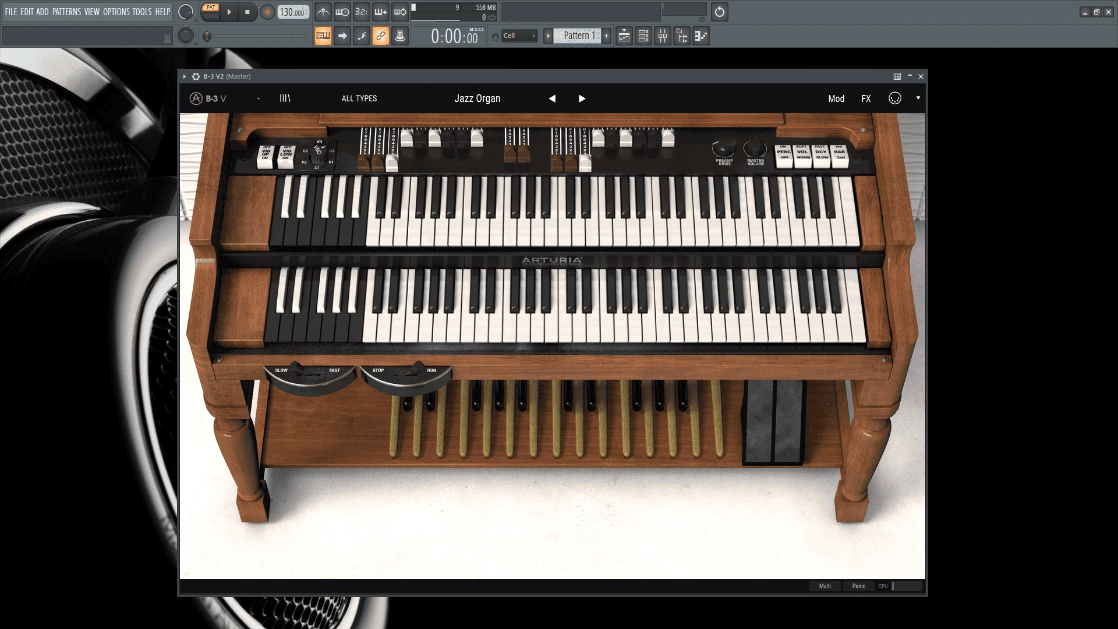This screenshot has height=629, width=1118.
Task: Open the Playlist view icon
Action: pos(624,36)
